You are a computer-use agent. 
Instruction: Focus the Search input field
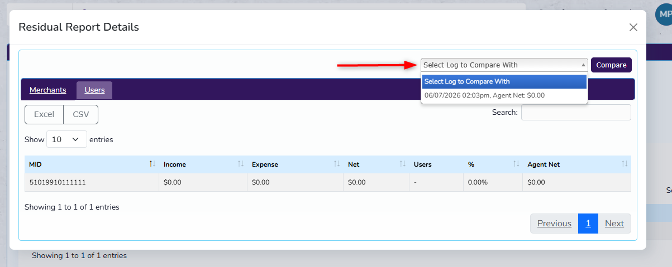(x=576, y=112)
